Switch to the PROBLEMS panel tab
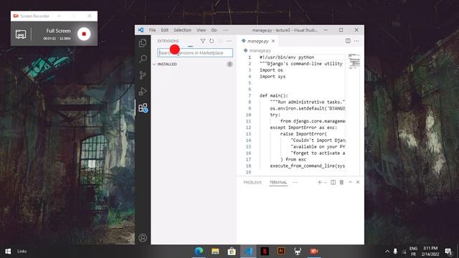The height and width of the screenshot is (258, 459). (x=252, y=182)
